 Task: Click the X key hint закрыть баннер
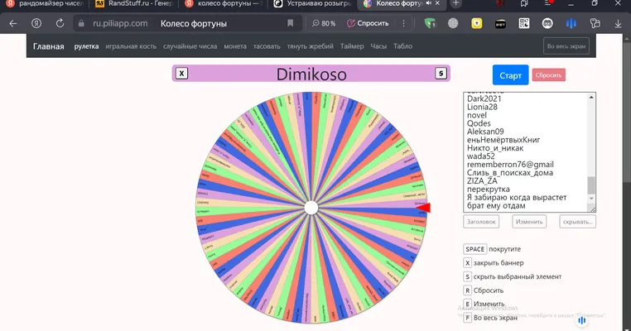(x=467, y=262)
